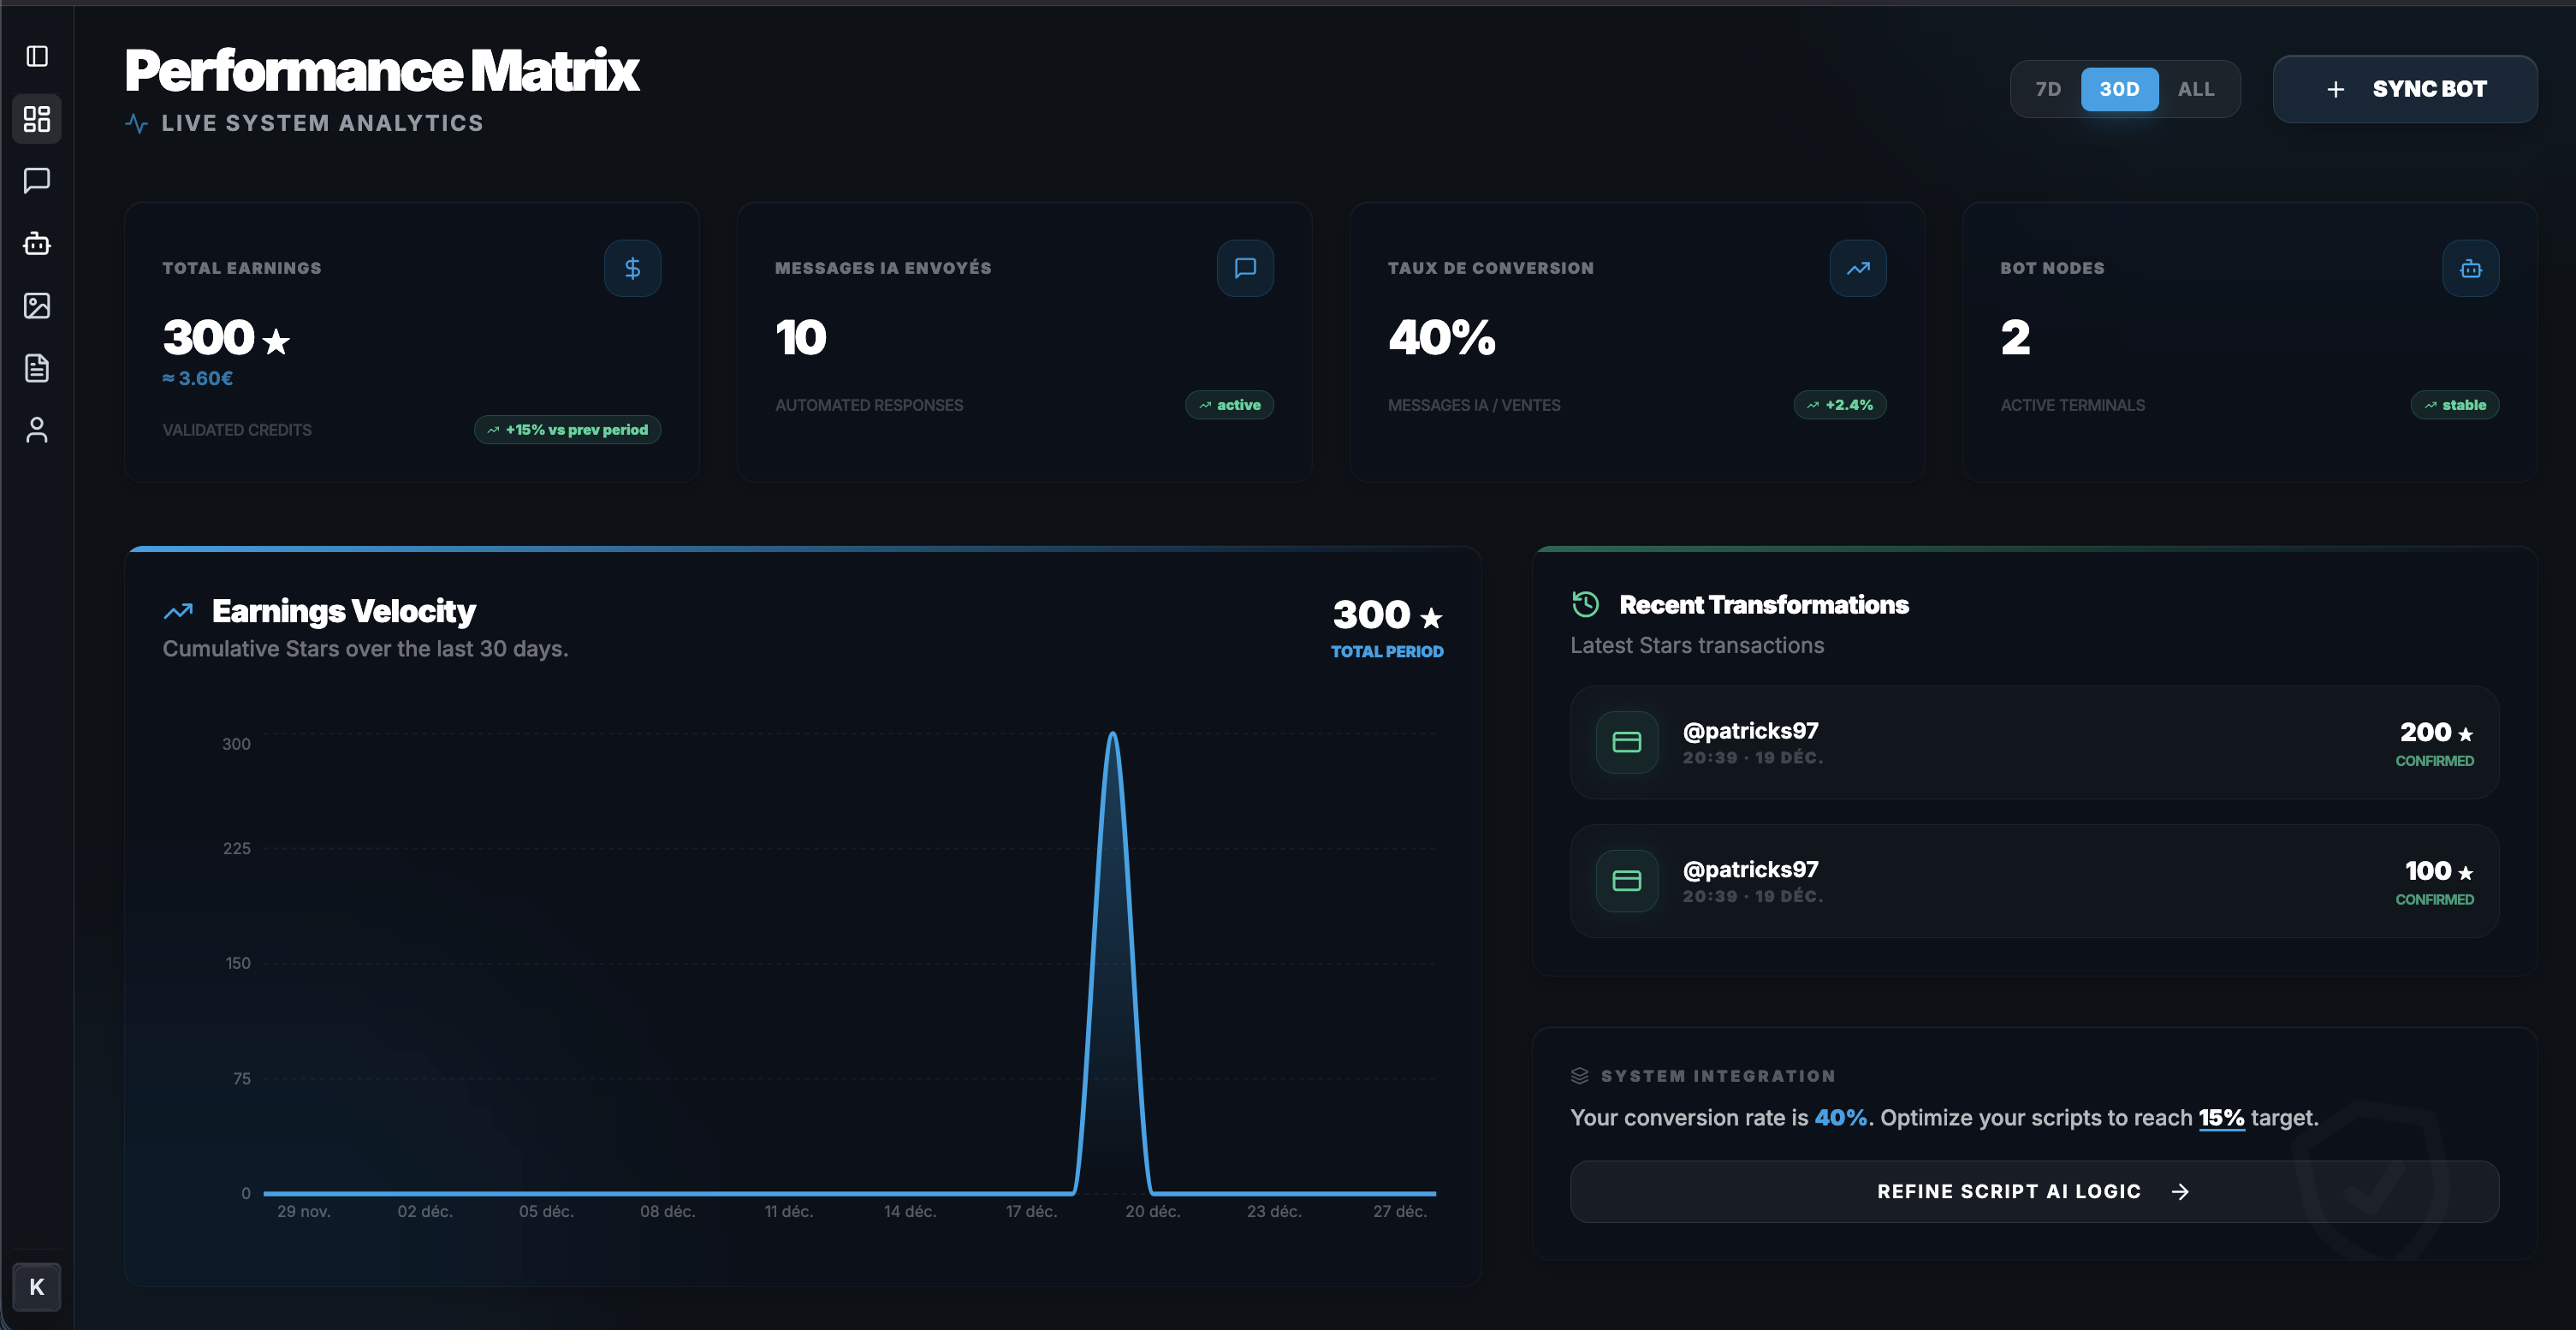
Task: Click the SYNC BOT button
Action: [x=2406, y=89]
